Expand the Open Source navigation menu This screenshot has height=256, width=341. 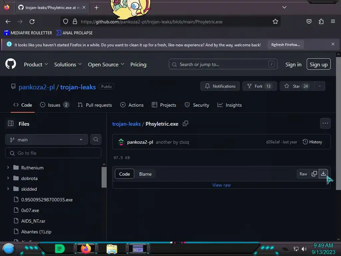tap(106, 64)
